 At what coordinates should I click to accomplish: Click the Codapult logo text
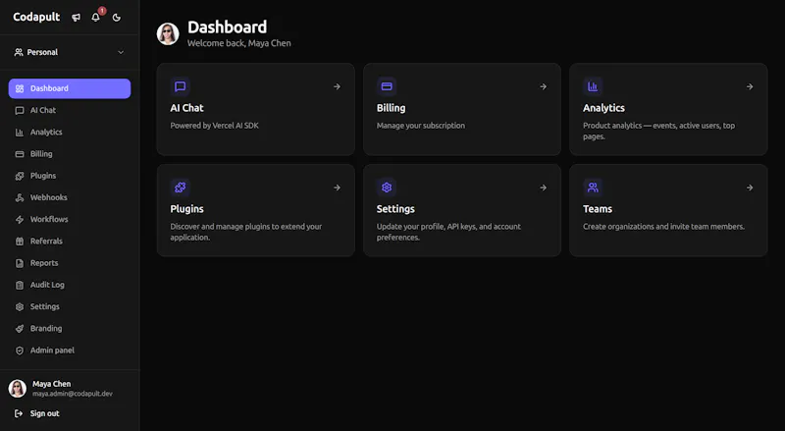[x=36, y=17]
